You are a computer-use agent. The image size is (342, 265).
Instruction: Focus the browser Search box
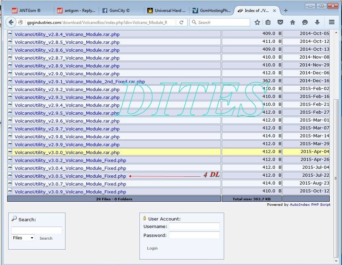coord(220,22)
